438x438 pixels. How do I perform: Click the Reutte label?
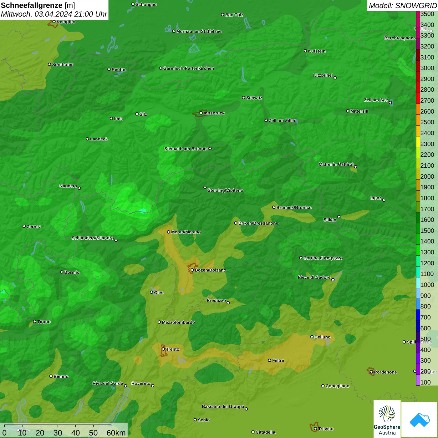118,69
